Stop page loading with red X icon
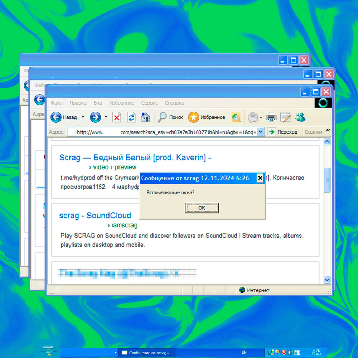The height and width of the screenshot is (358, 358). [x=117, y=117]
